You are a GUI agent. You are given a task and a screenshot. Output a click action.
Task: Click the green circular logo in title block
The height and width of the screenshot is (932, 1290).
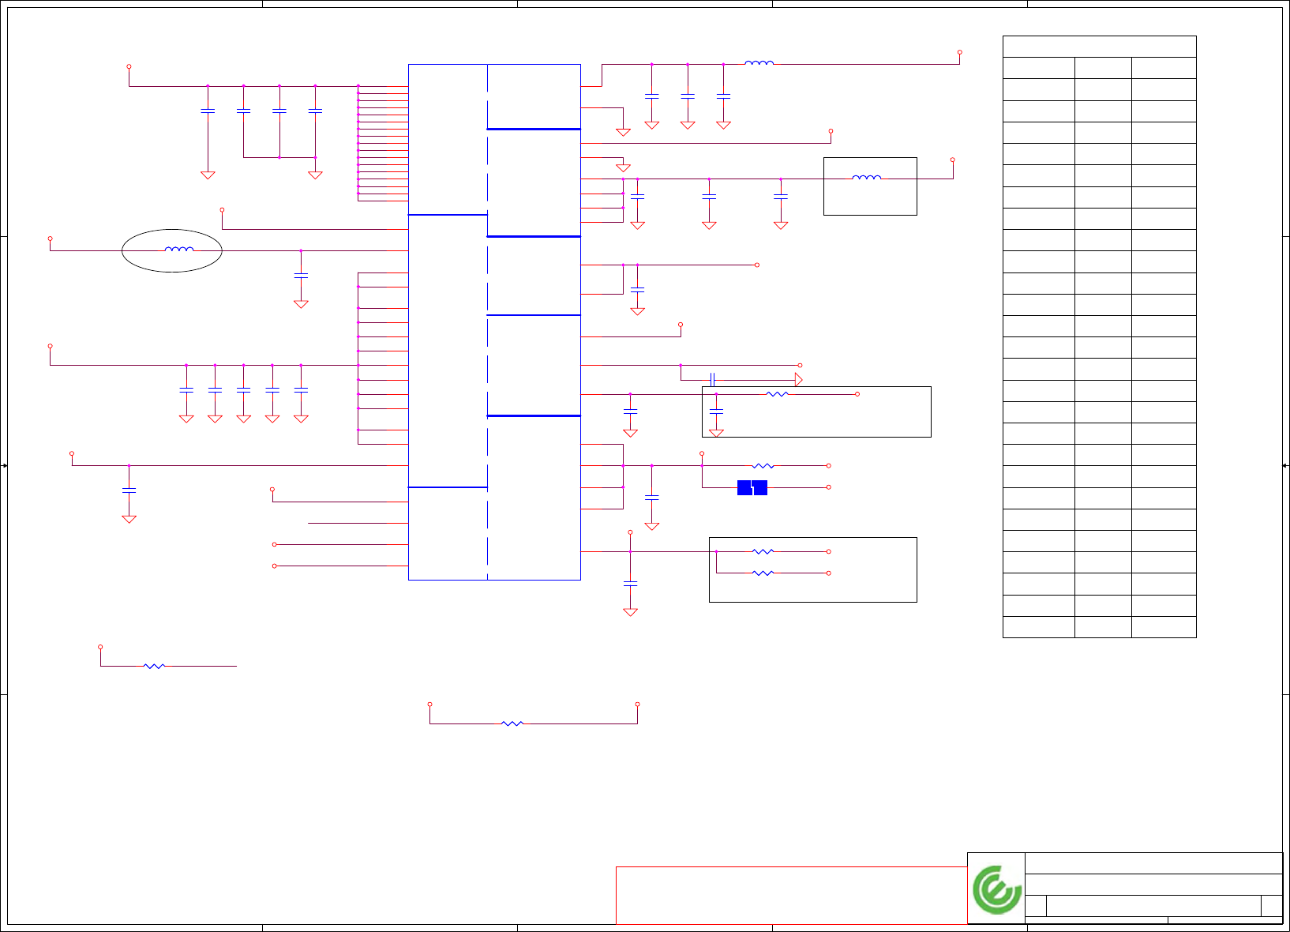pyautogui.click(x=998, y=889)
